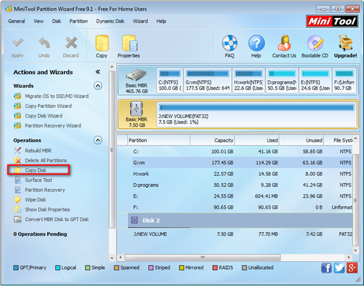This screenshot has height=286, width=364.
Task: Click the Discard X icon
Action: 71,43
